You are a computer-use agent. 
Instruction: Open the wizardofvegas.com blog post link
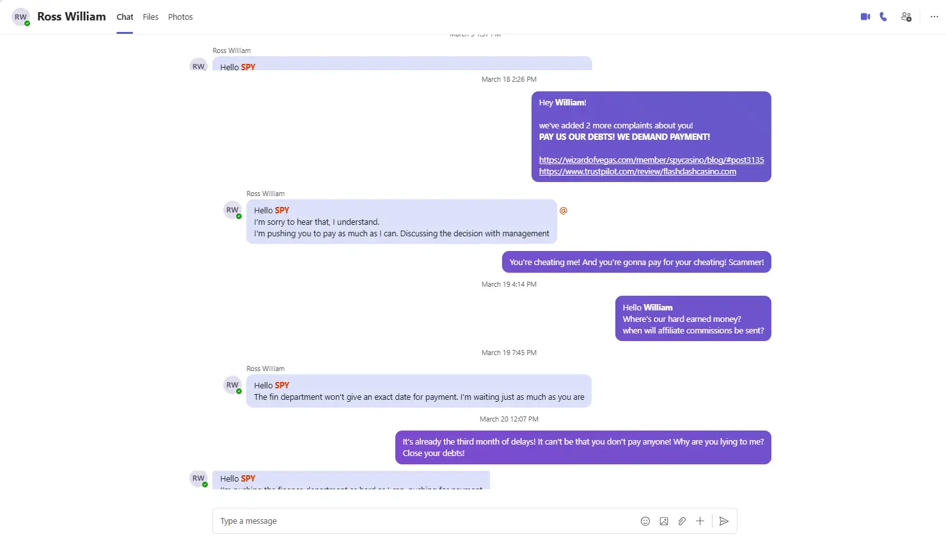pyautogui.click(x=651, y=160)
